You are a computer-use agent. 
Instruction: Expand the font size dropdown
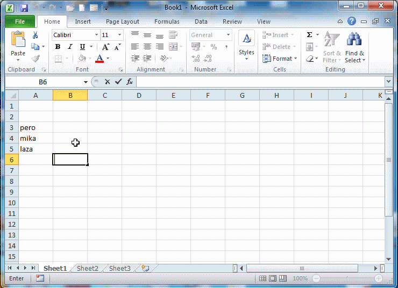coord(119,35)
